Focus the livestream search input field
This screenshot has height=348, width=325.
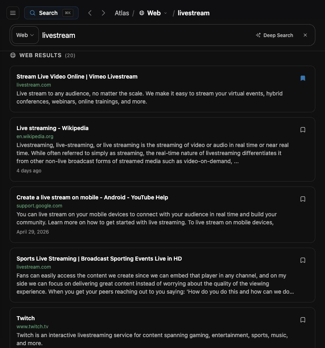point(147,35)
